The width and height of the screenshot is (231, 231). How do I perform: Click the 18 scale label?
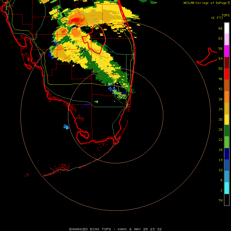[x=220, y=150]
